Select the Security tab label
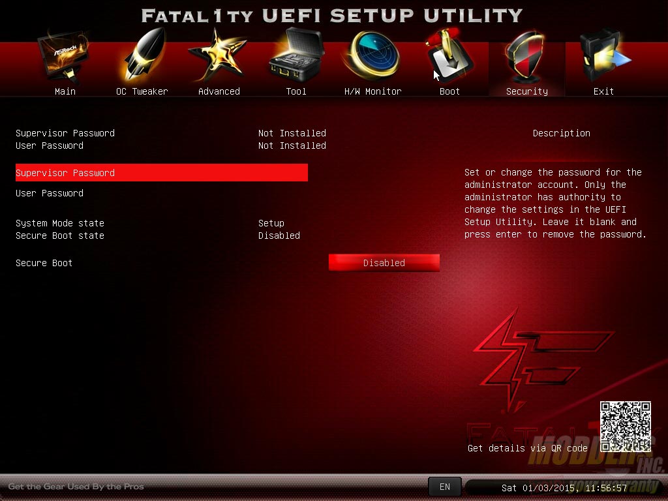This screenshot has width=668, height=501. tap(527, 91)
